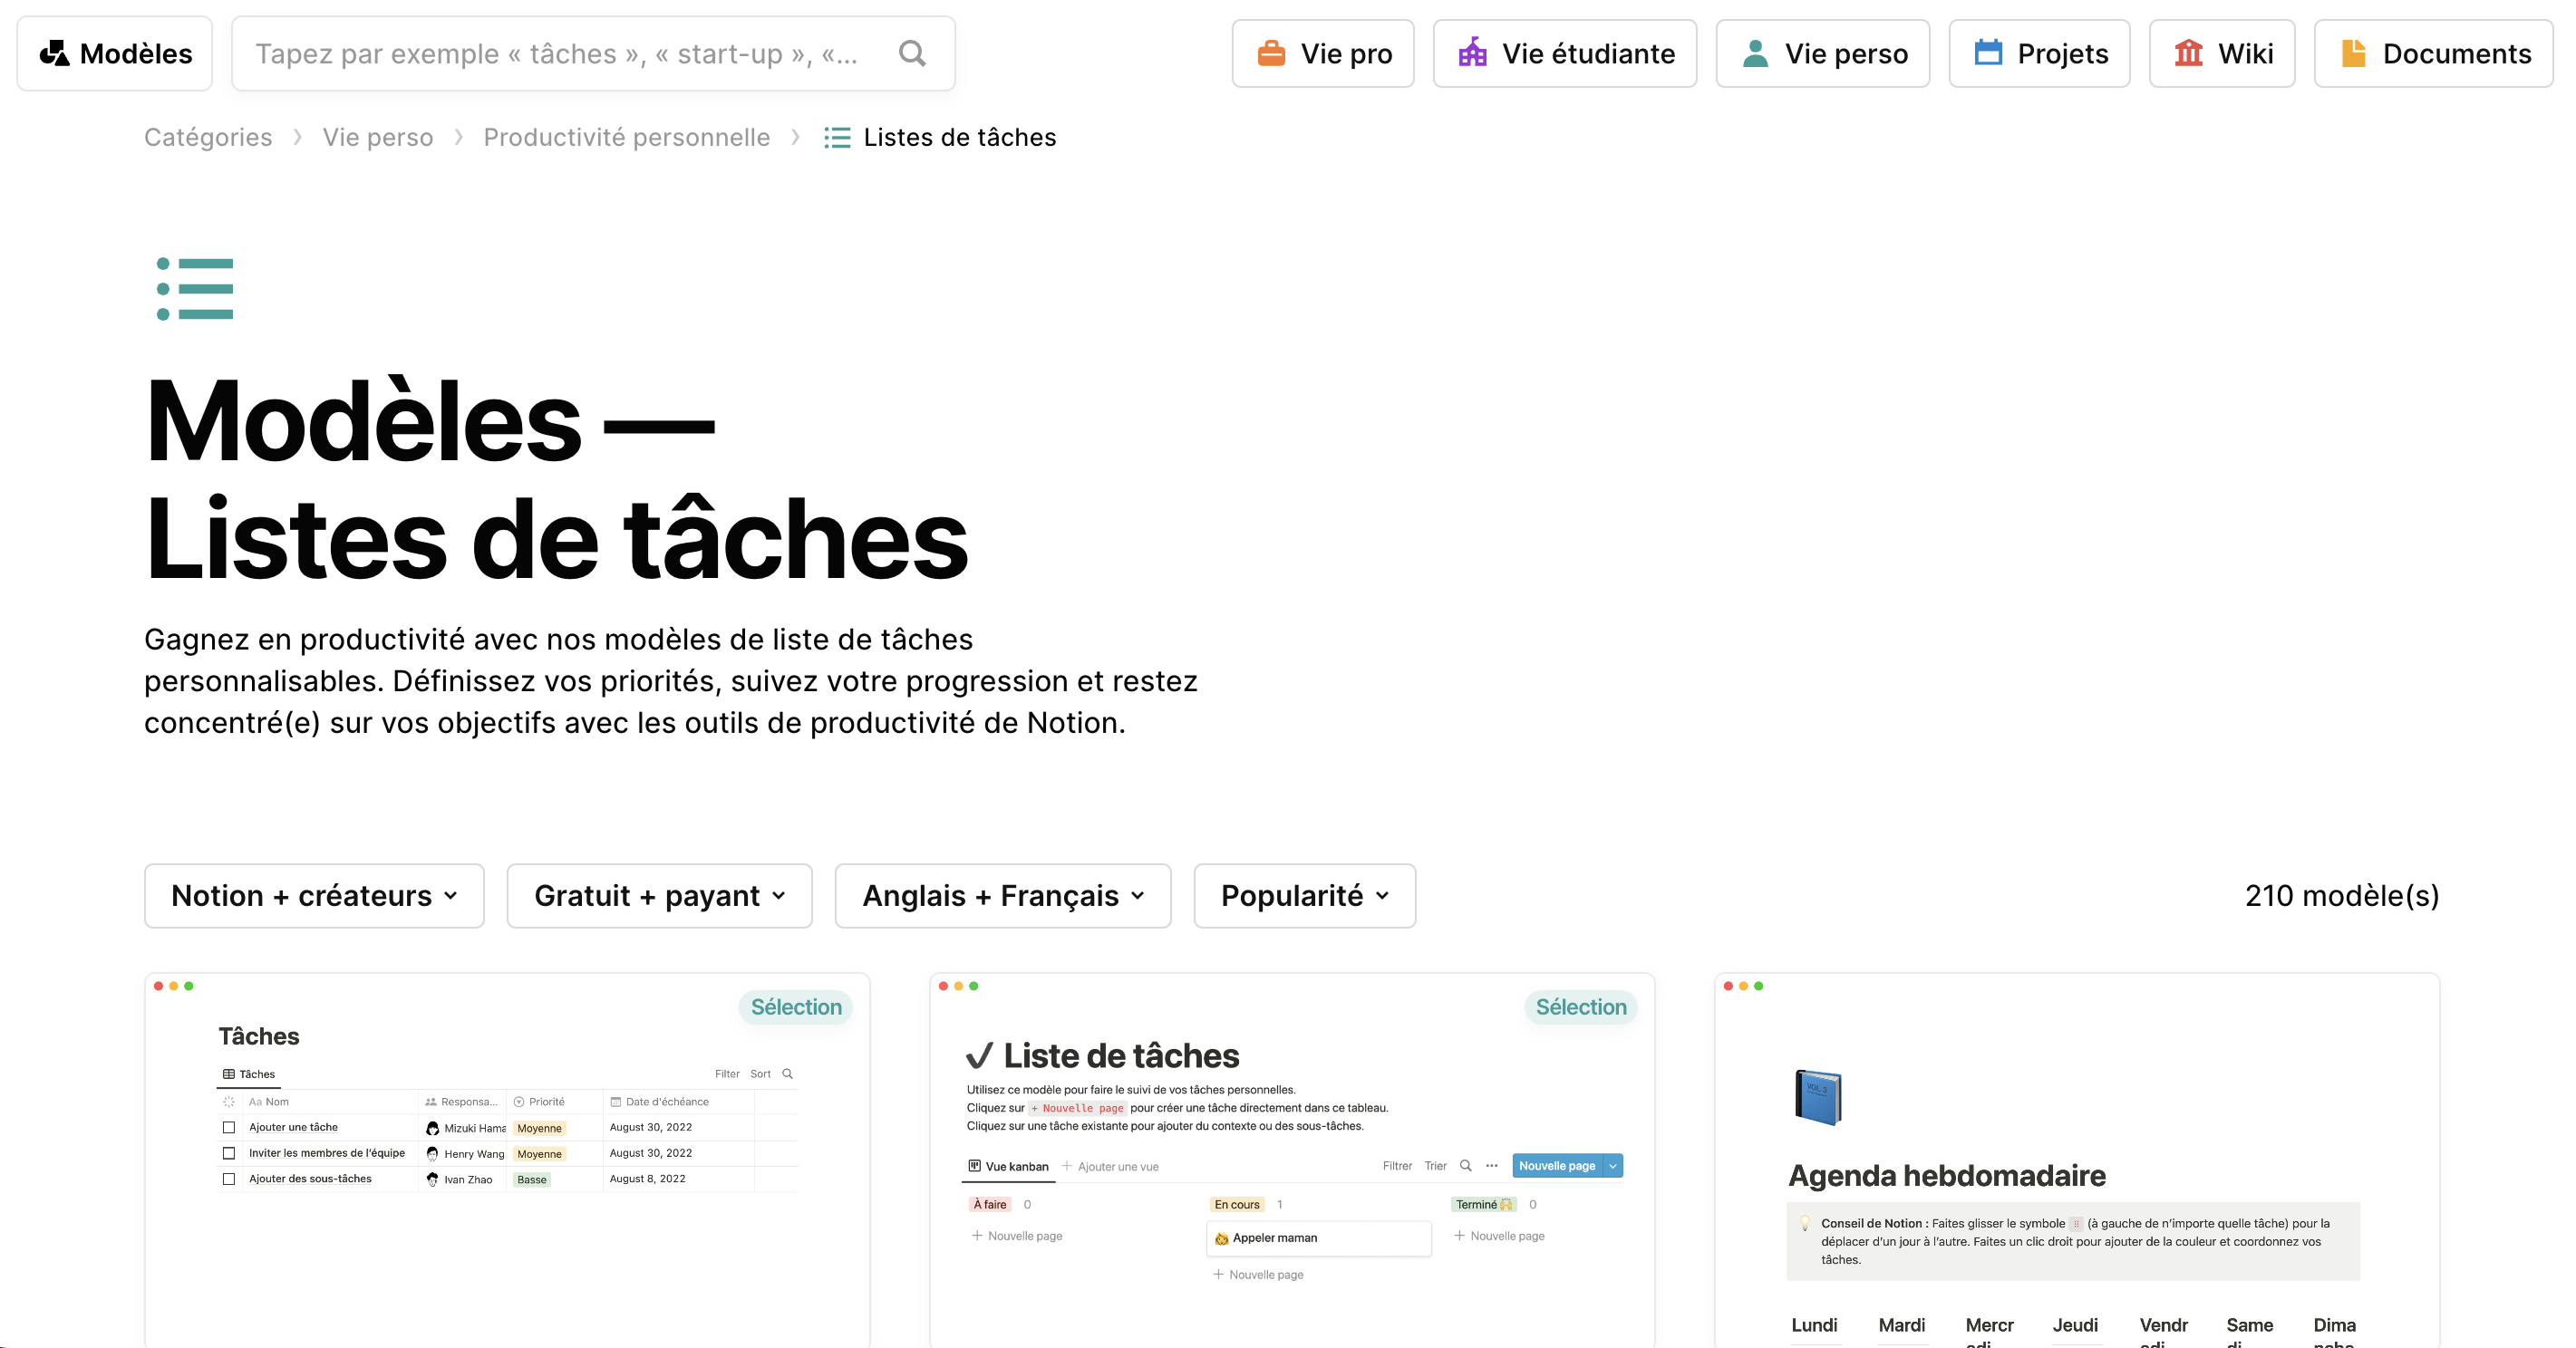
Task: Click the Modèles home button
Action: [115, 53]
